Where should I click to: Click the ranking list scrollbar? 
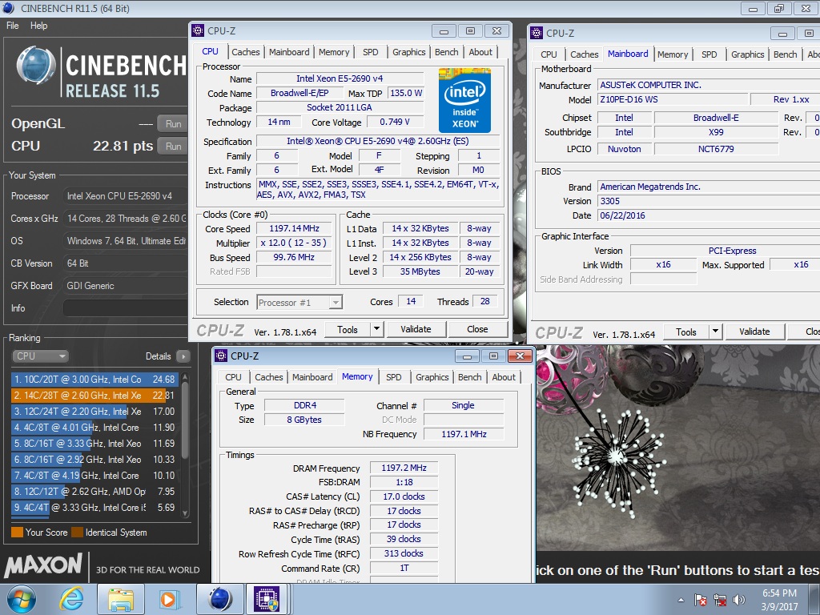185,444
